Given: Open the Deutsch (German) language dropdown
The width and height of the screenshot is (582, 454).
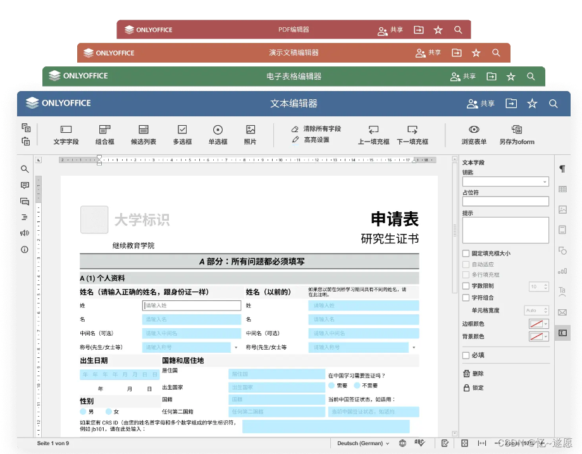Looking at the screenshot, I should [x=362, y=443].
